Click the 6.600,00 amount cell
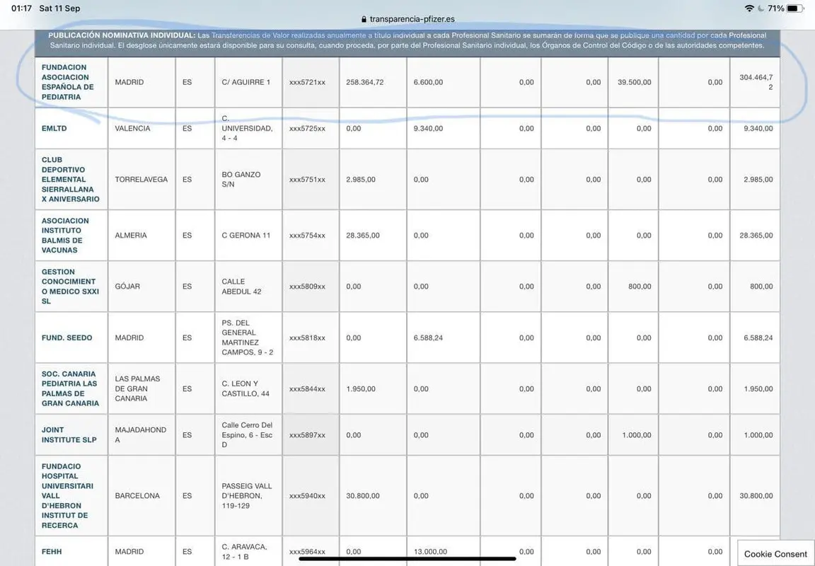This screenshot has width=815, height=566. pyautogui.click(x=444, y=82)
